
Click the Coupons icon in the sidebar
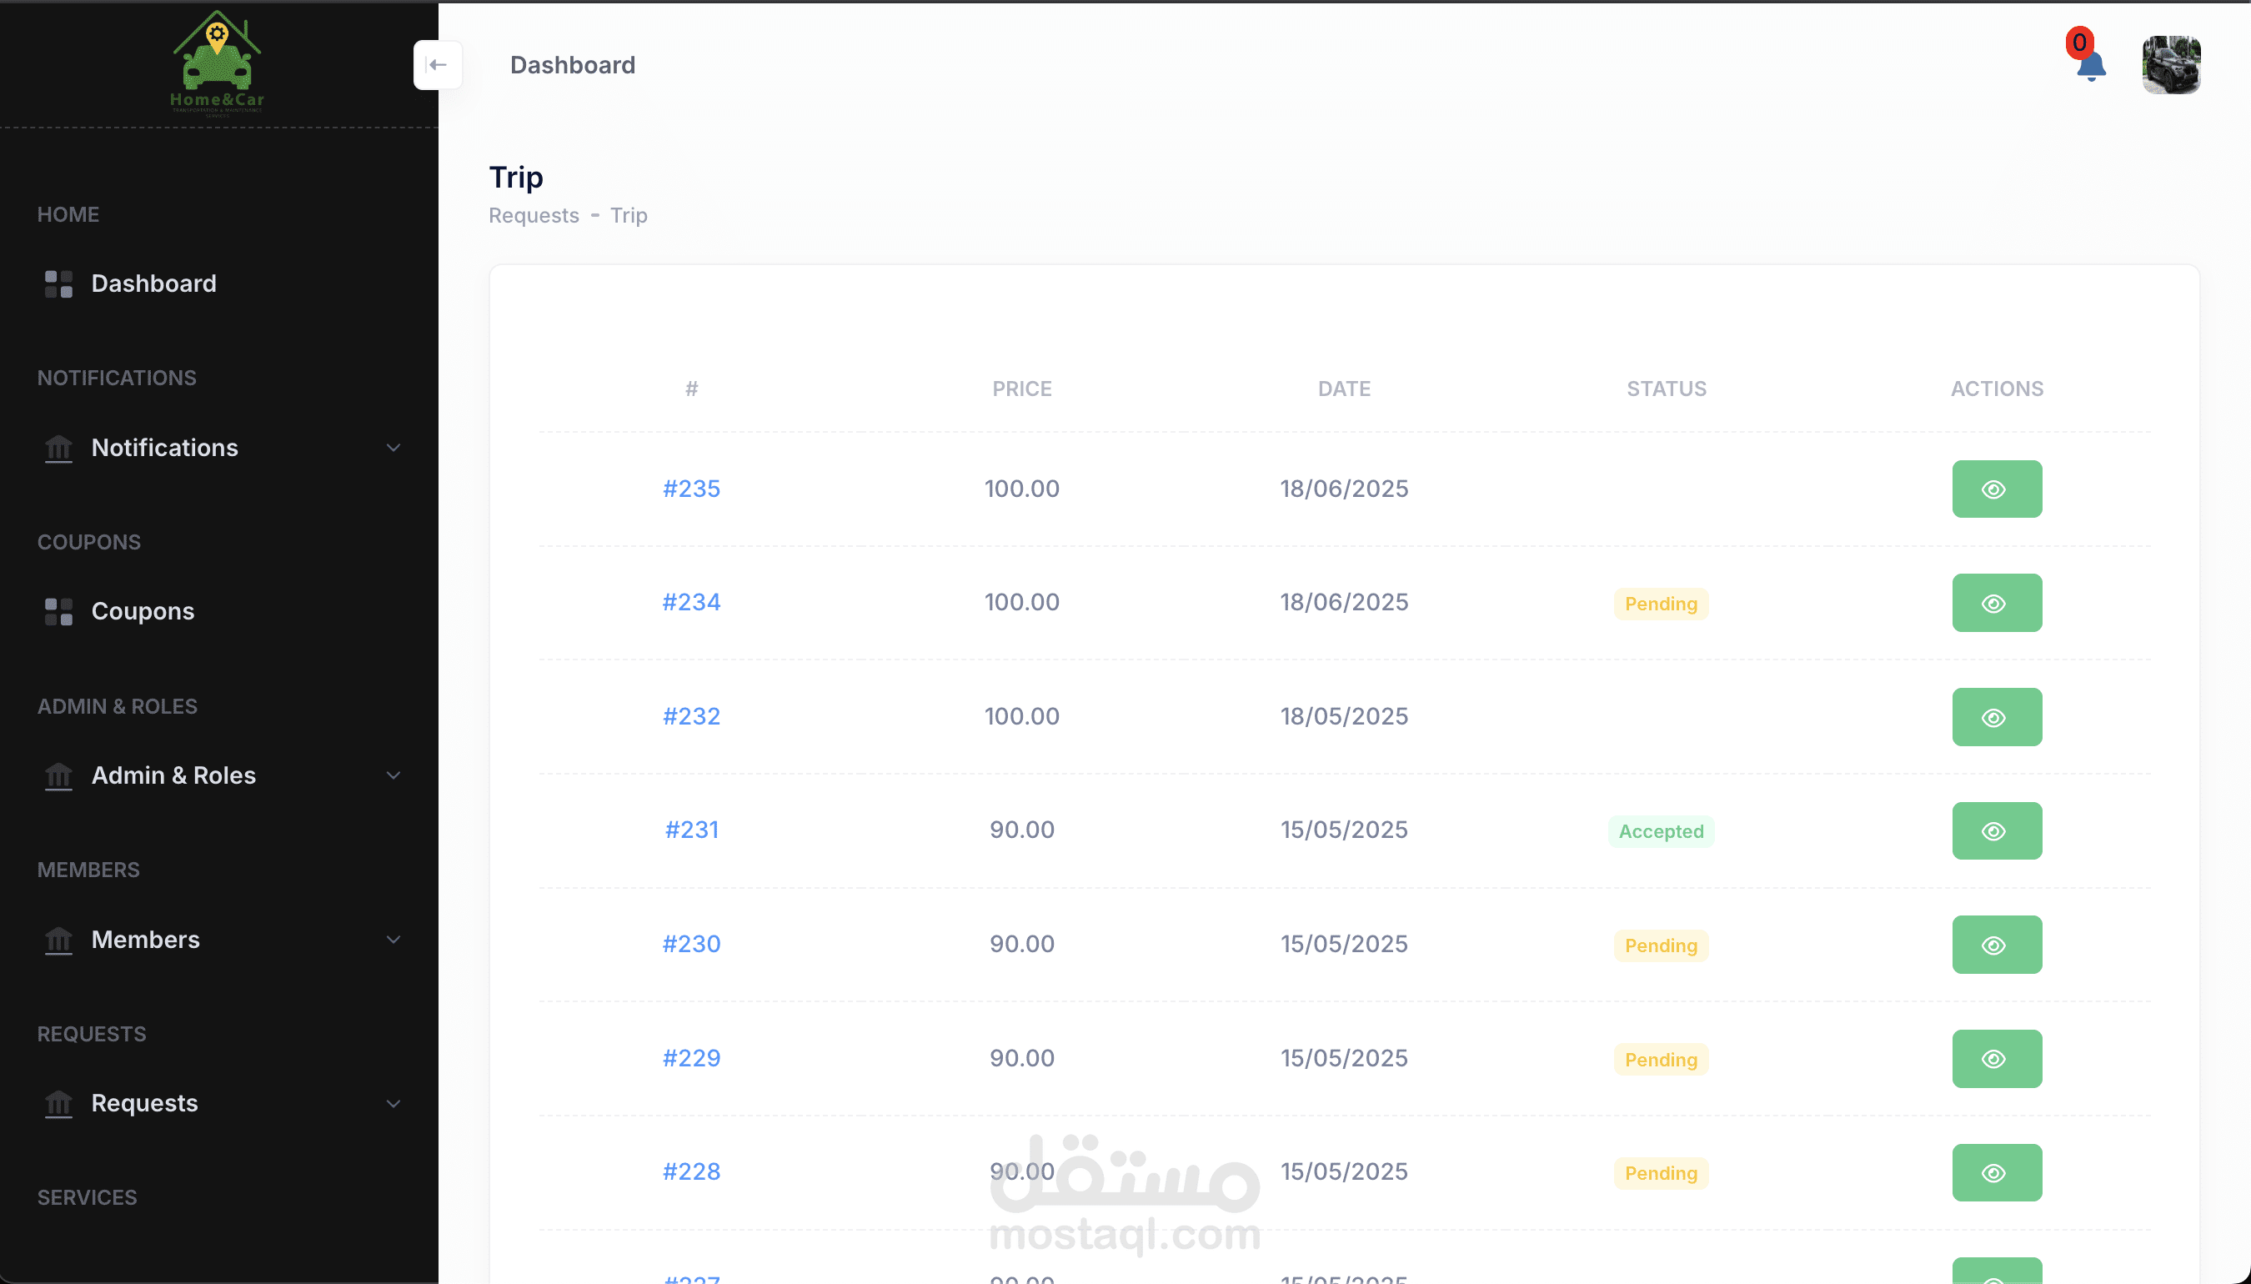57,610
